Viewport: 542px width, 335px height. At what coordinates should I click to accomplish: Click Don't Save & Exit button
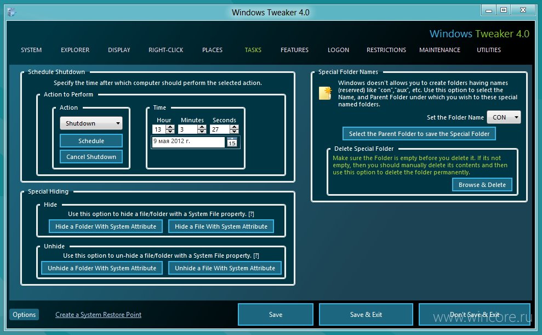475,315
